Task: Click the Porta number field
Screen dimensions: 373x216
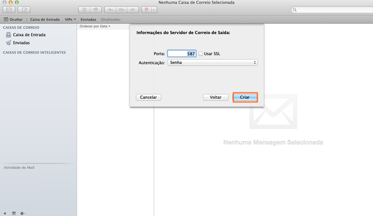Action: (182, 53)
